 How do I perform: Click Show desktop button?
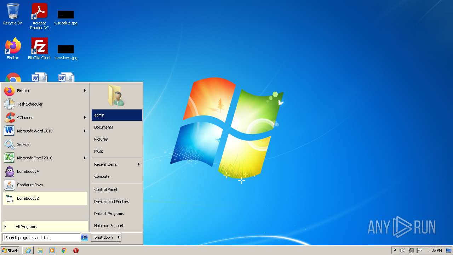click(449, 250)
